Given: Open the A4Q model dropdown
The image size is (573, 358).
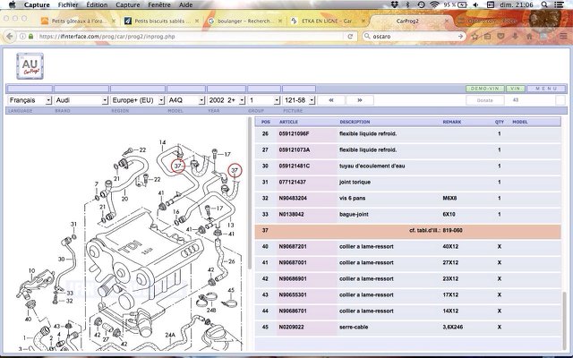Looking at the screenshot, I should click(x=185, y=100).
